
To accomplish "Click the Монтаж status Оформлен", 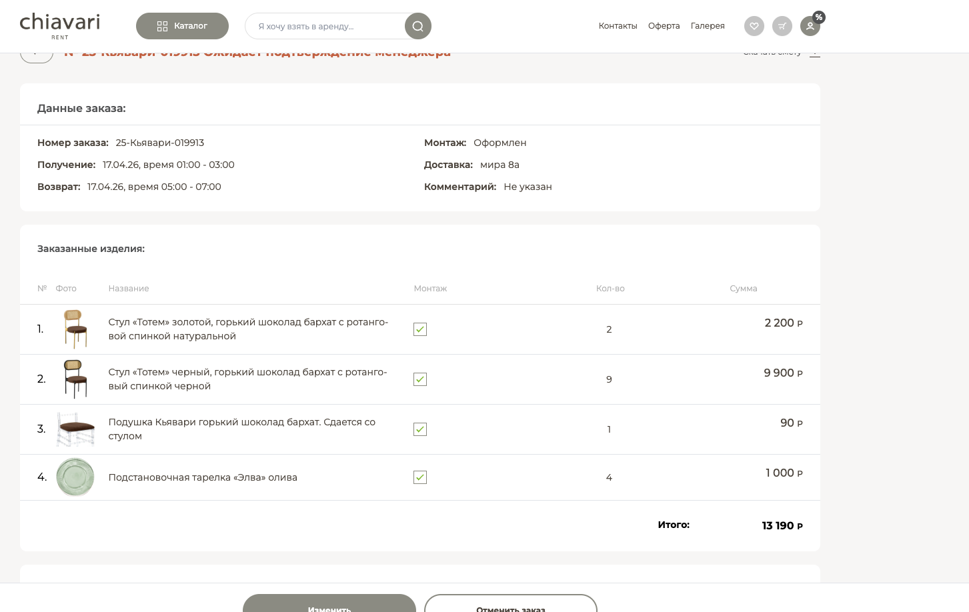I will (500, 143).
